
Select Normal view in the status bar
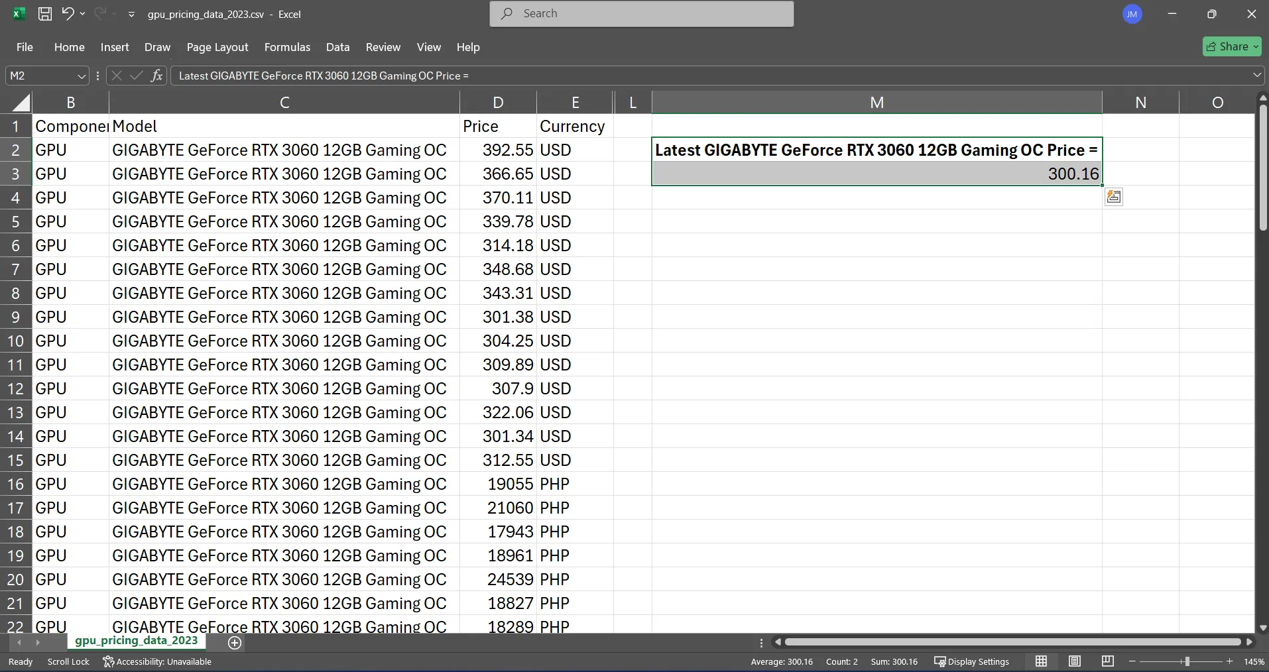point(1040,661)
